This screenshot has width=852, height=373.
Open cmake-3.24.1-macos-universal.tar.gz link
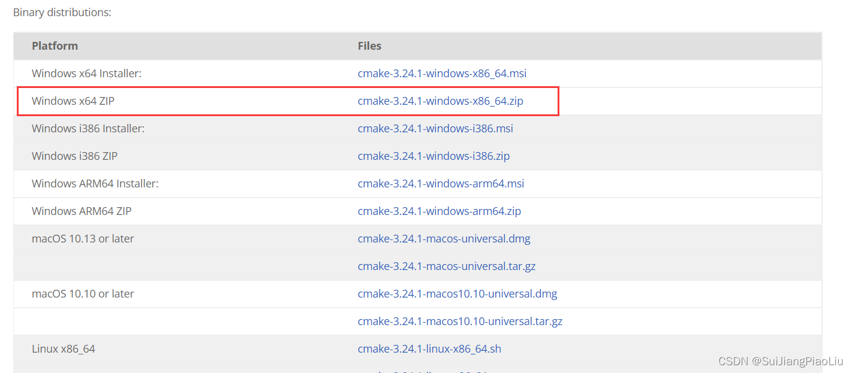(446, 266)
